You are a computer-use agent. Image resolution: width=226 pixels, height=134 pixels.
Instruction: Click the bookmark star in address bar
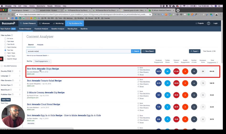(150, 14)
